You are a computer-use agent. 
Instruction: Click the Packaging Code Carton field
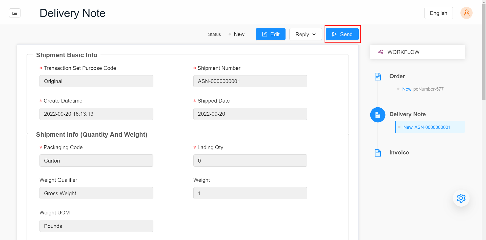(96, 161)
